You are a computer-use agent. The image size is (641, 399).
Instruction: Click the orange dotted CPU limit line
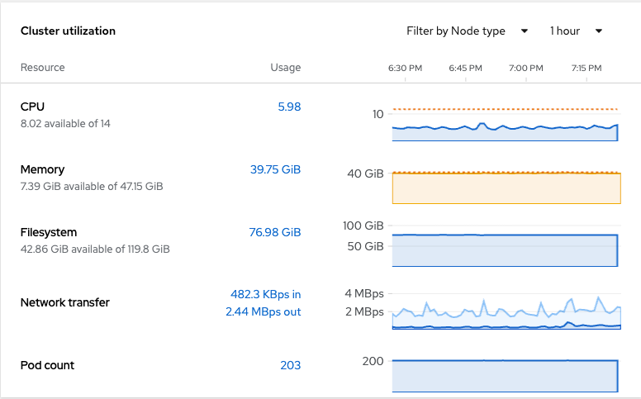click(x=506, y=109)
